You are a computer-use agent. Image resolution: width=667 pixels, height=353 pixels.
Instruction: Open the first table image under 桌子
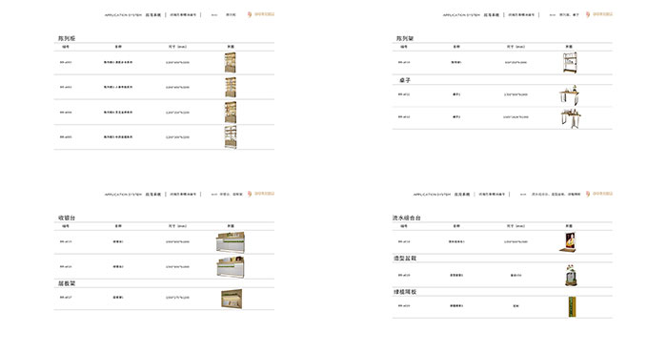click(x=570, y=95)
